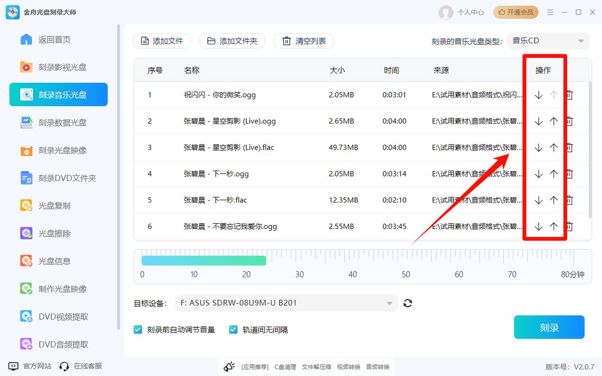
Task: Clear all tracks with 清空列表
Action: coord(303,41)
